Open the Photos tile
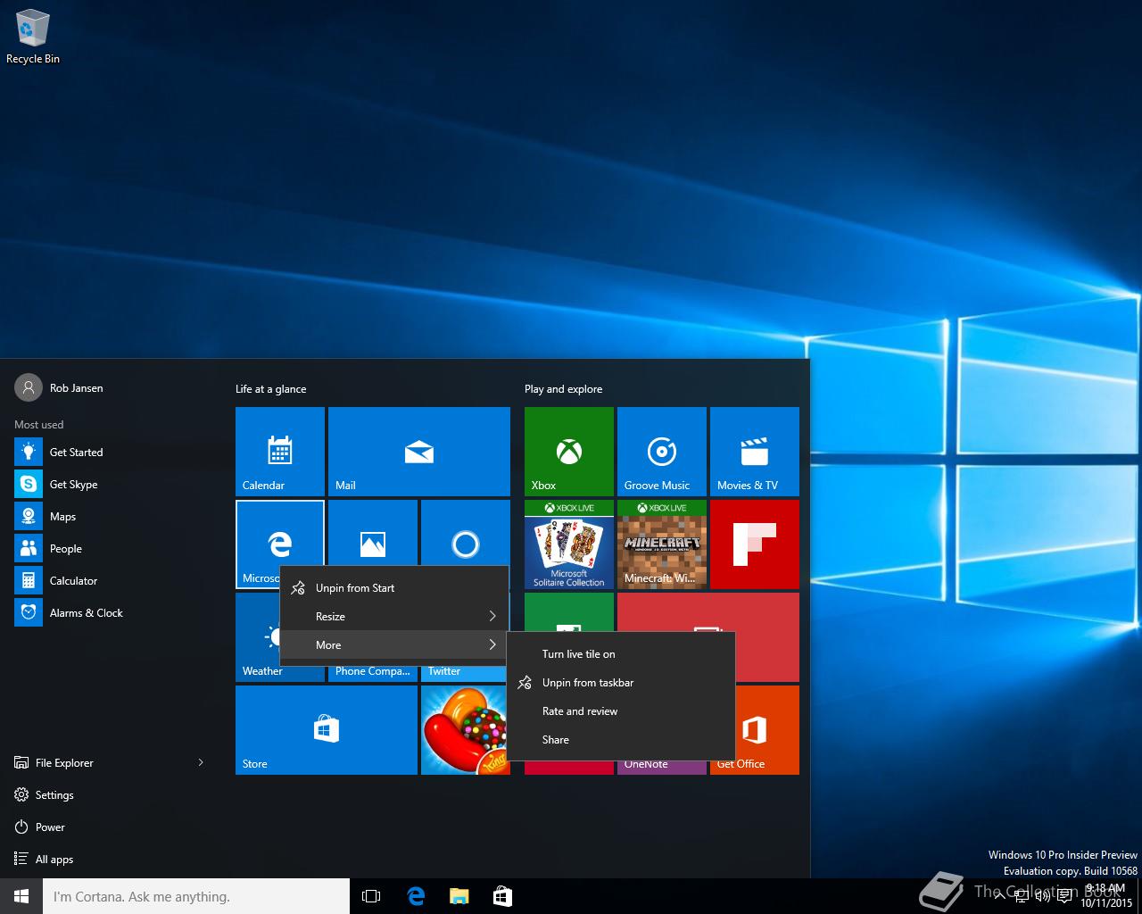This screenshot has width=1142, height=914. (x=373, y=533)
